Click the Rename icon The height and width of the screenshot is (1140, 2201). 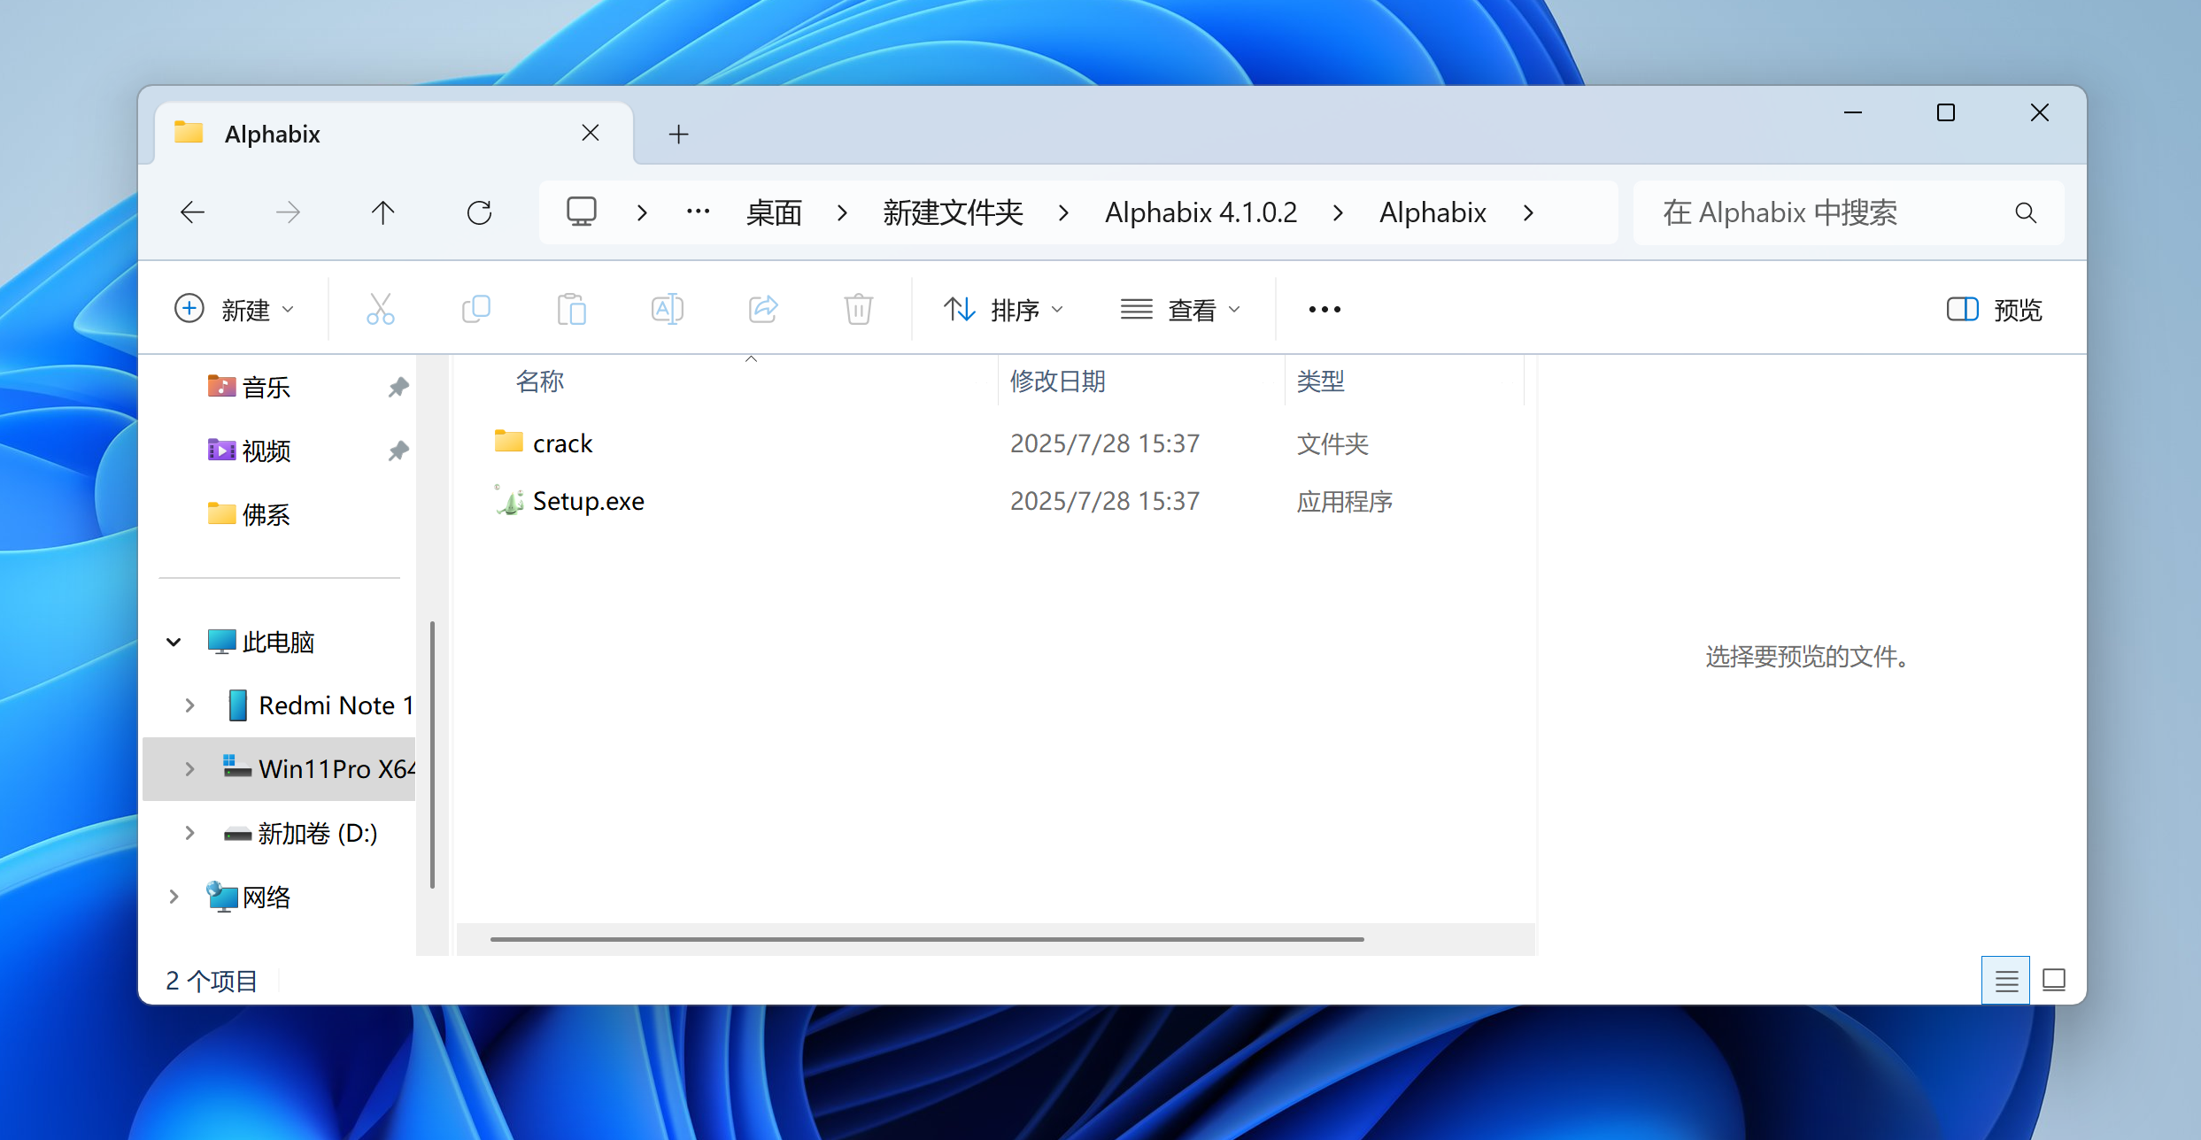667,309
